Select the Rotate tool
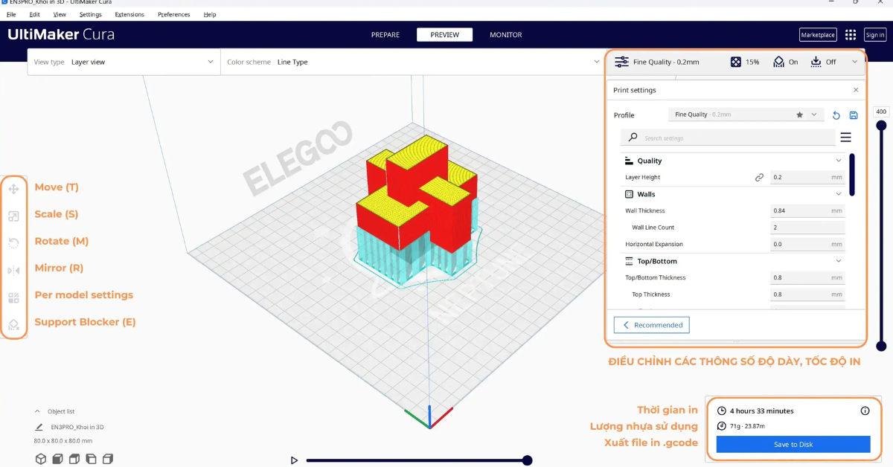893x467 pixels. coord(13,241)
